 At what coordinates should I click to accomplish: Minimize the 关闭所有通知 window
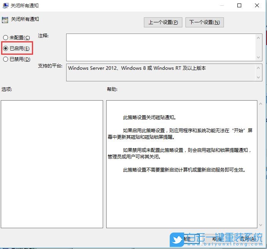(x=222, y=5)
